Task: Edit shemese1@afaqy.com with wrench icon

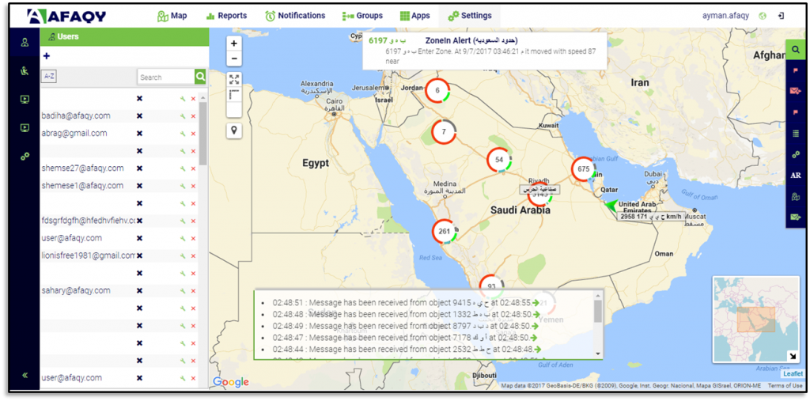Action: coord(183,186)
